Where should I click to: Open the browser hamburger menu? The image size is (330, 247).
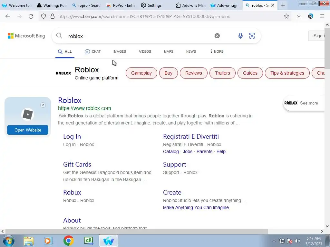click(322, 16)
